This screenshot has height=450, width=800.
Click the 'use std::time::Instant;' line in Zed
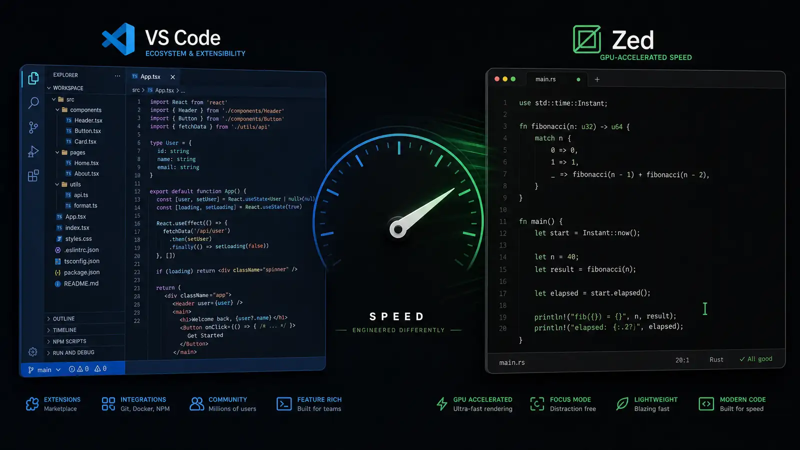pos(563,103)
